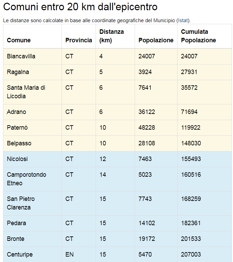Click the Cumulata Popolazione column header
The image size is (233, 262).
[x=198, y=36]
